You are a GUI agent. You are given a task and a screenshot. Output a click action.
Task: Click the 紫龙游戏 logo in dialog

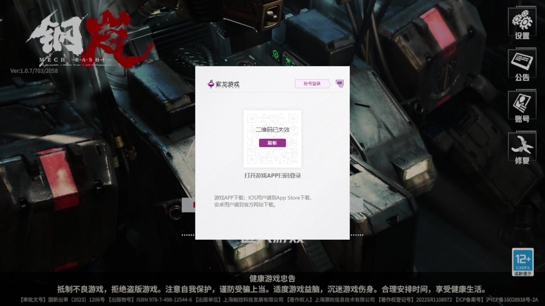click(224, 84)
